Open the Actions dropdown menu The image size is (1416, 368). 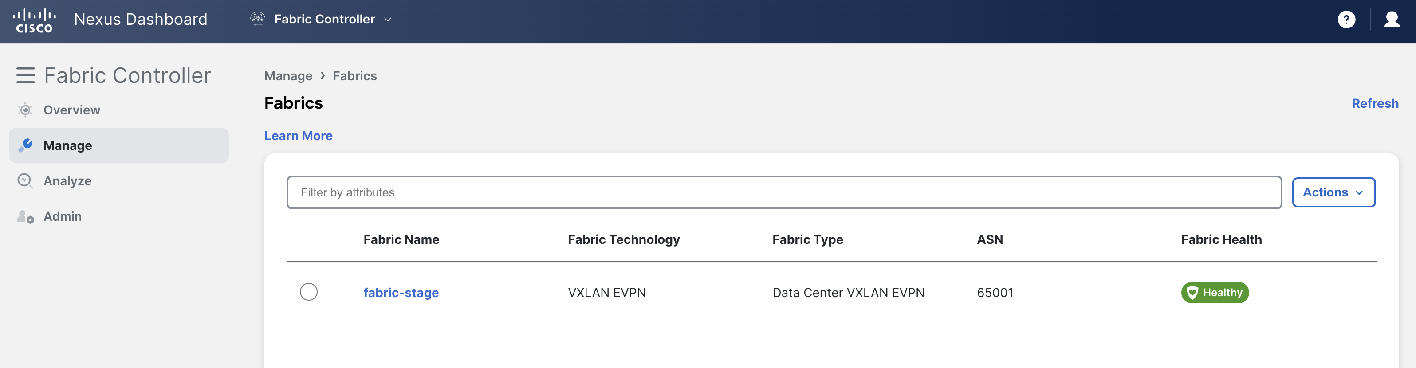(x=1333, y=192)
